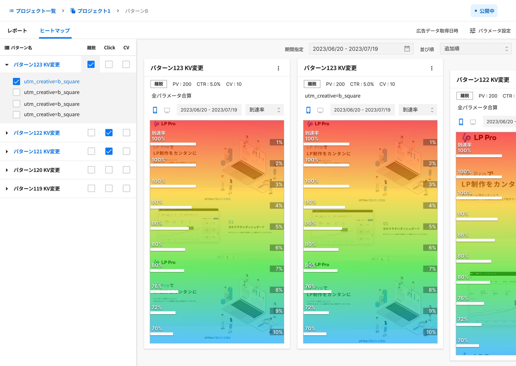
Task: Uncheck Click checkbox for パターン122 KV変更
Action: 109,133
